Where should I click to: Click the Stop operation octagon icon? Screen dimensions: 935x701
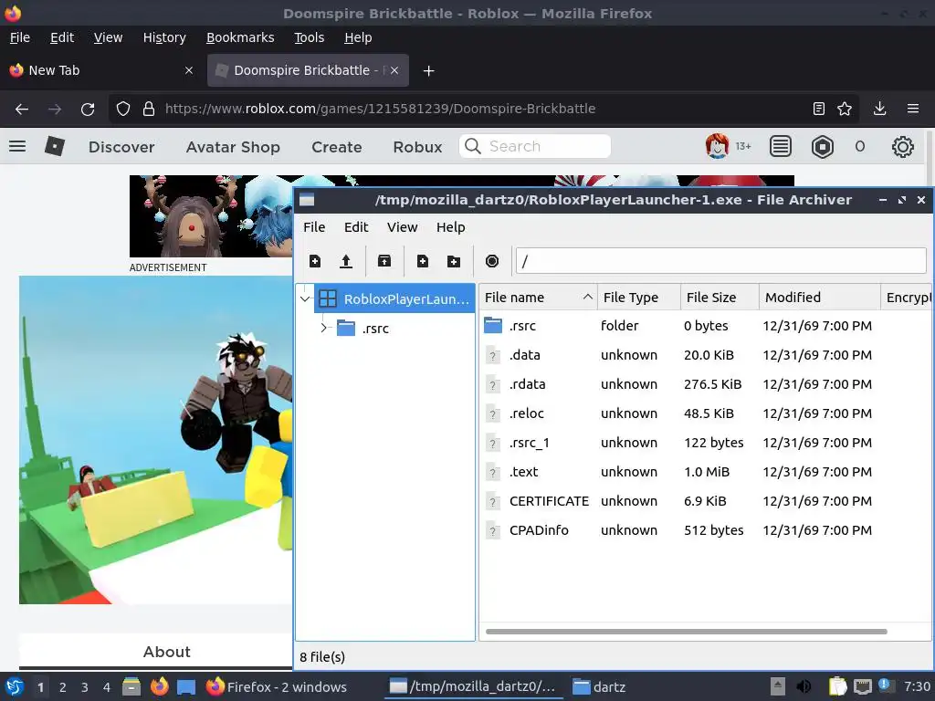pos(492,261)
